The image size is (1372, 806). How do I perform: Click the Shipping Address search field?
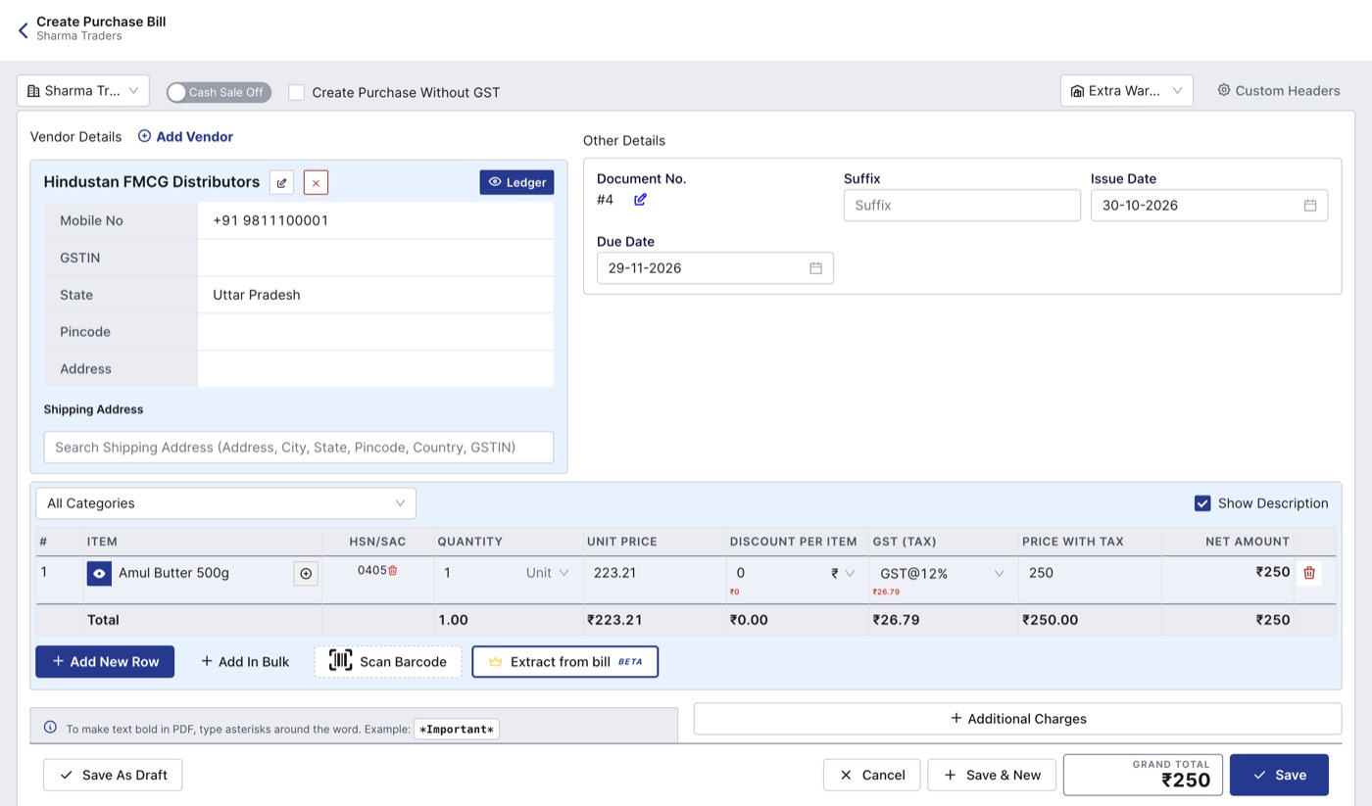coord(299,448)
